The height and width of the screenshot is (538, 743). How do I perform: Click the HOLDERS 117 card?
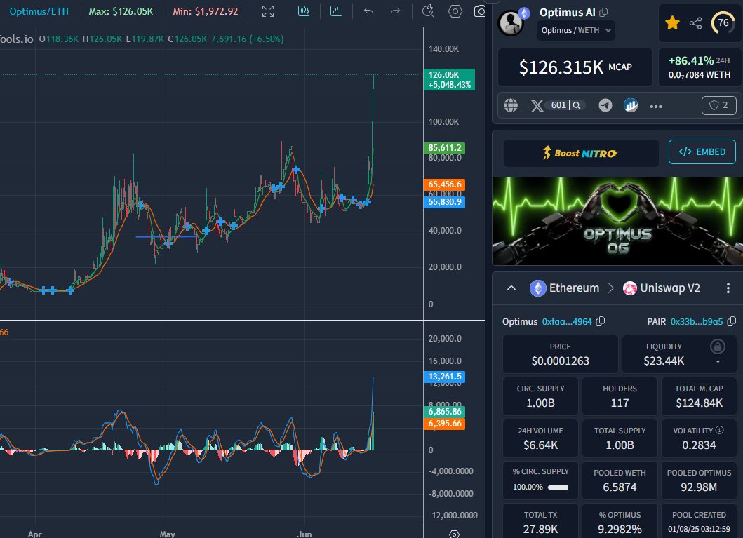point(620,396)
